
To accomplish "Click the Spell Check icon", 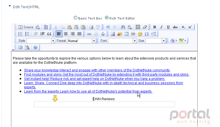I will pyautogui.click(x=98, y=27).
